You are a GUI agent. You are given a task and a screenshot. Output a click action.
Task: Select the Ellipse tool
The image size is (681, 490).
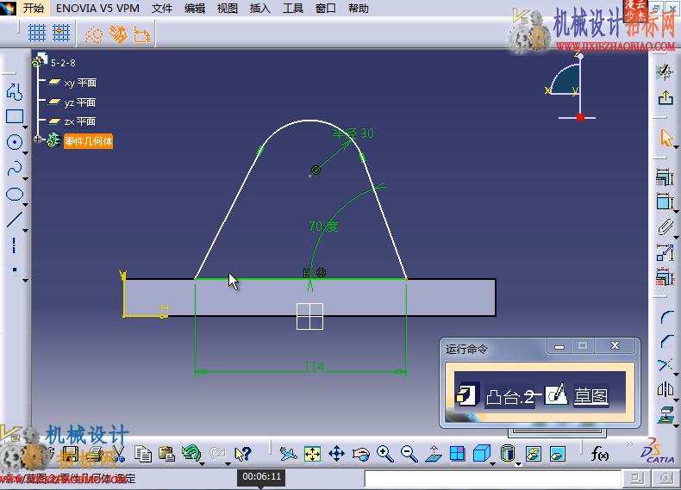15,194
